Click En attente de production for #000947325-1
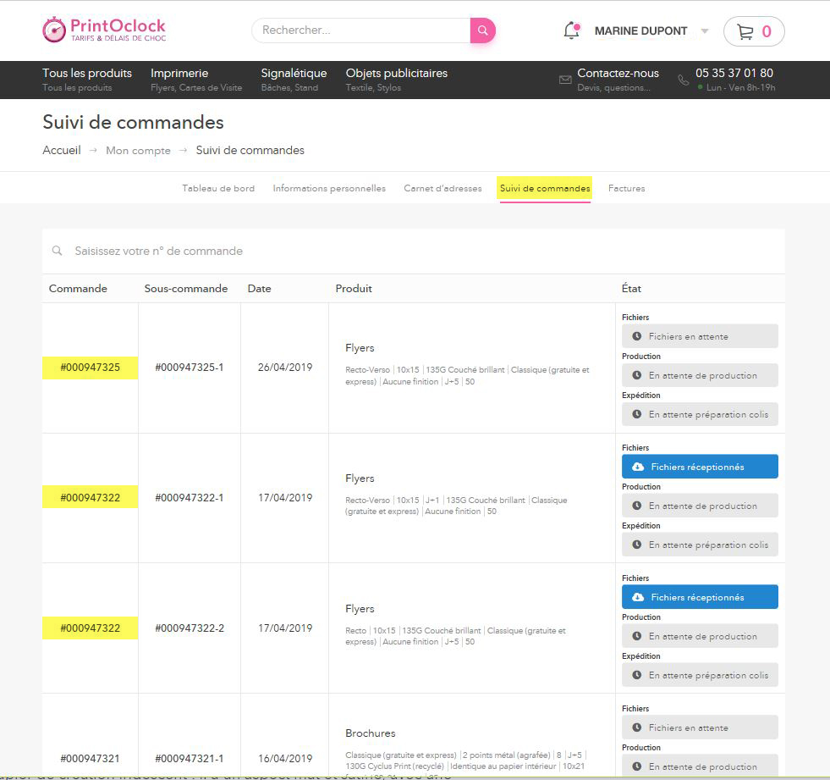The height and width of the screenshot is (780, 830). [x=700, y=376]
